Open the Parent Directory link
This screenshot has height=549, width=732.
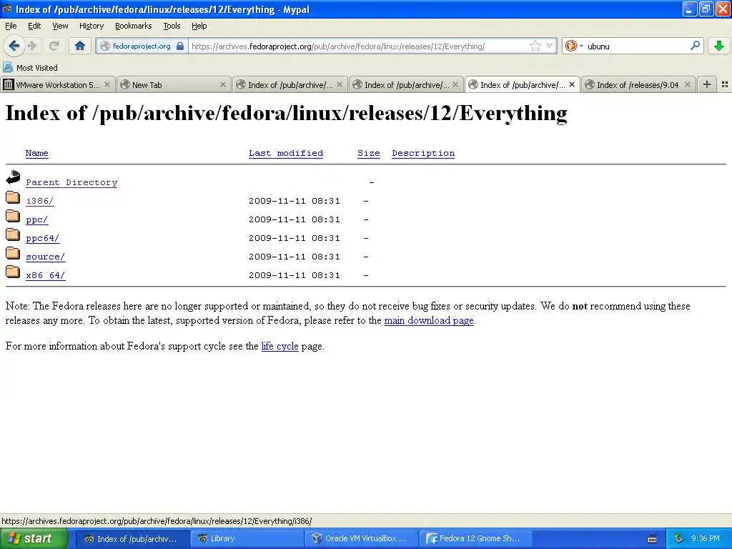tap(71, 182)
